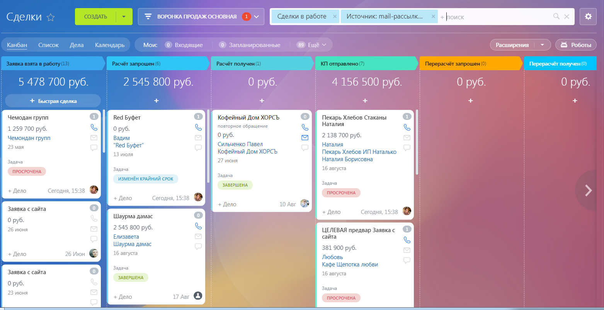Screen dimensions: 604x310
Task: Star the Сделки page as favorite
Action: tap(51, 17)
